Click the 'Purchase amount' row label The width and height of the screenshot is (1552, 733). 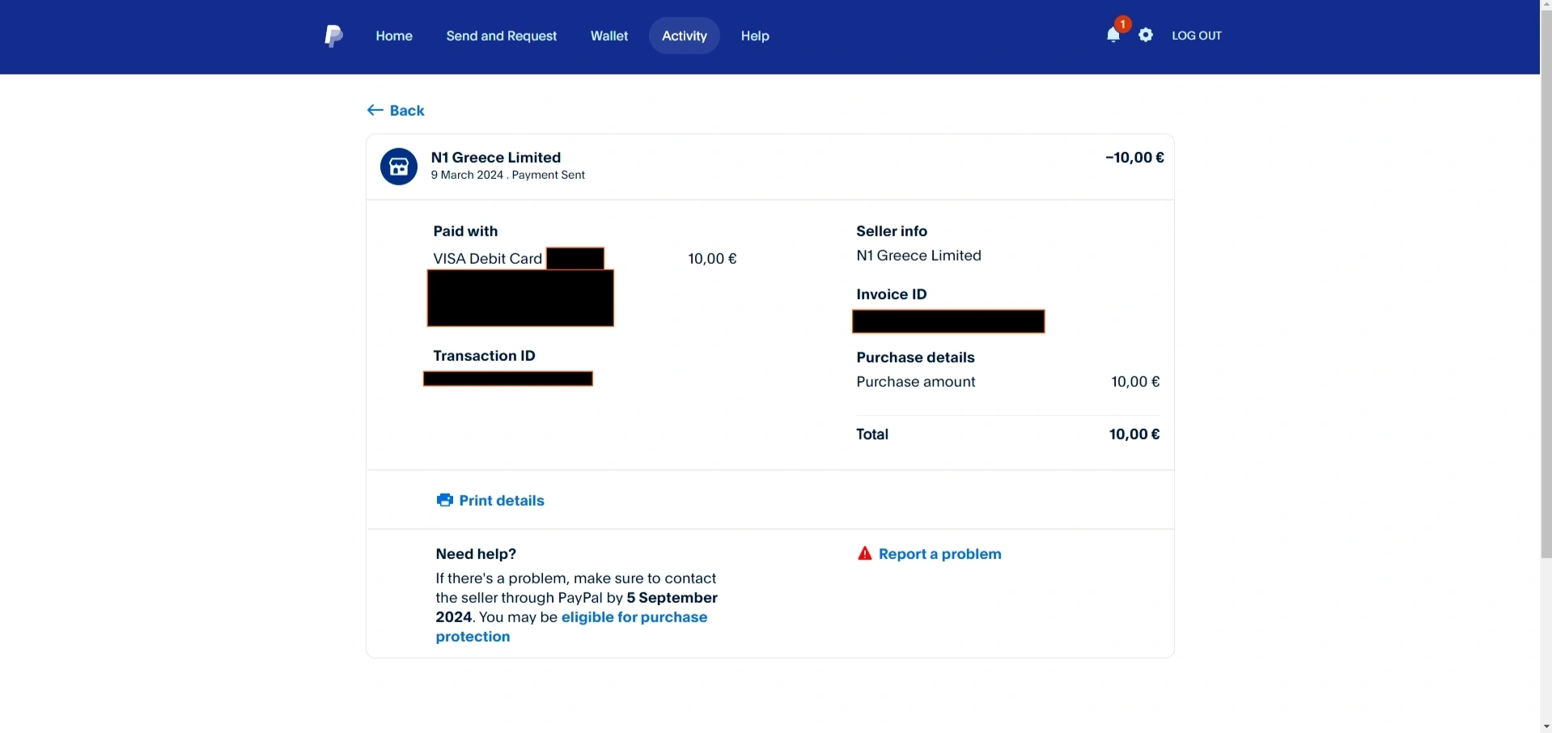[x=915, y=381]
